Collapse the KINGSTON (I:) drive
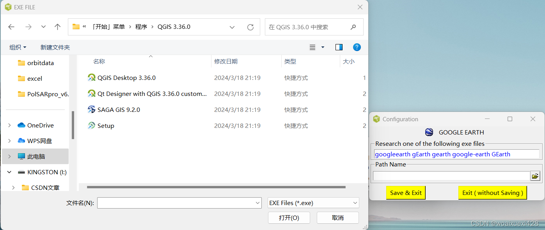Screen dimensions: 545x230 coord(9,172)
